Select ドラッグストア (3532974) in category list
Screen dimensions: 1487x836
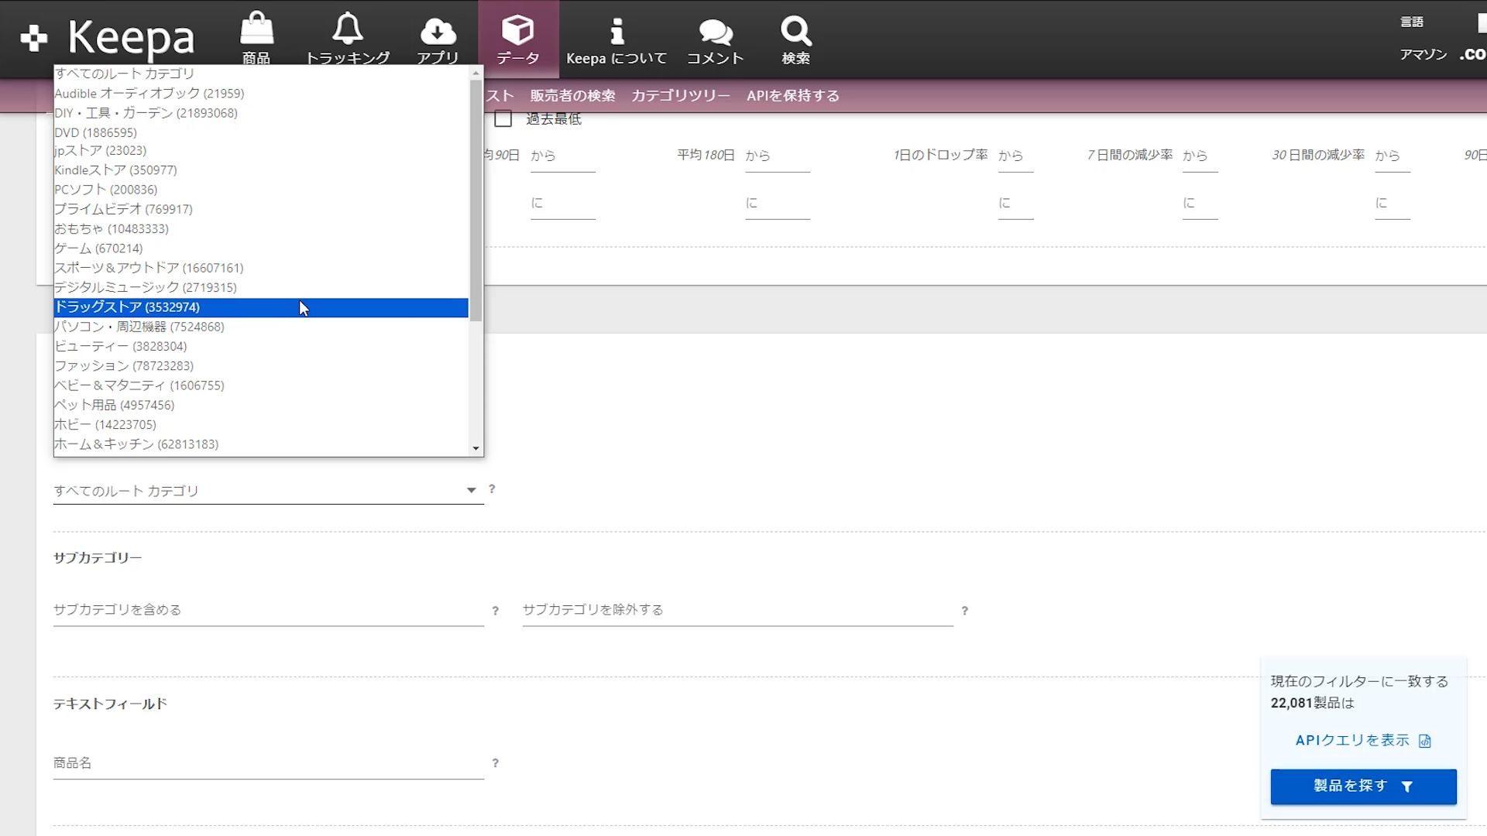pos(127,307)
